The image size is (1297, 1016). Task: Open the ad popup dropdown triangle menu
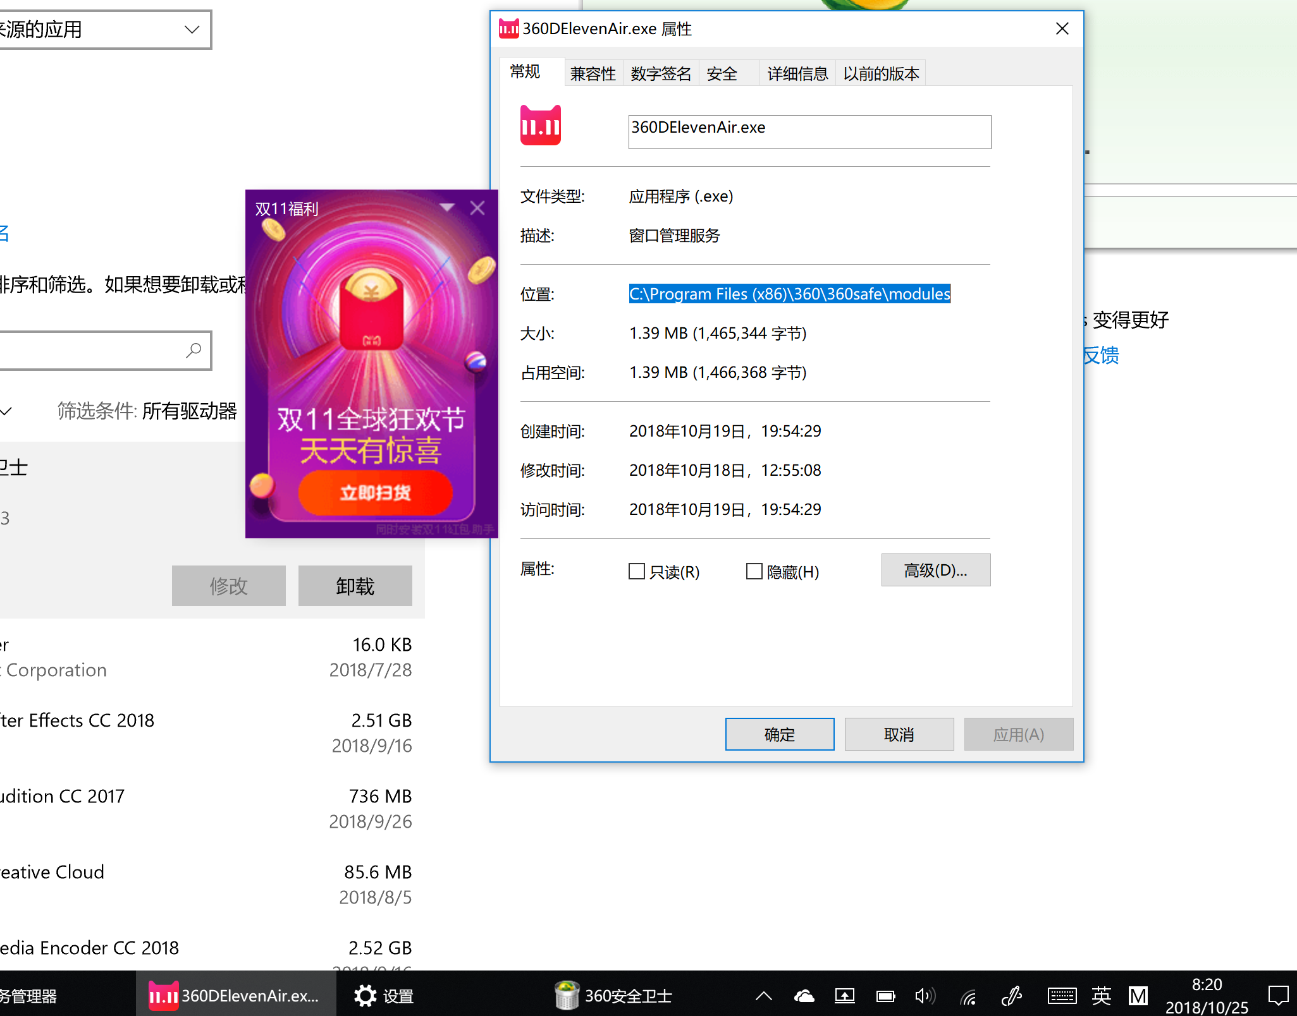click(x=447, y=207)
